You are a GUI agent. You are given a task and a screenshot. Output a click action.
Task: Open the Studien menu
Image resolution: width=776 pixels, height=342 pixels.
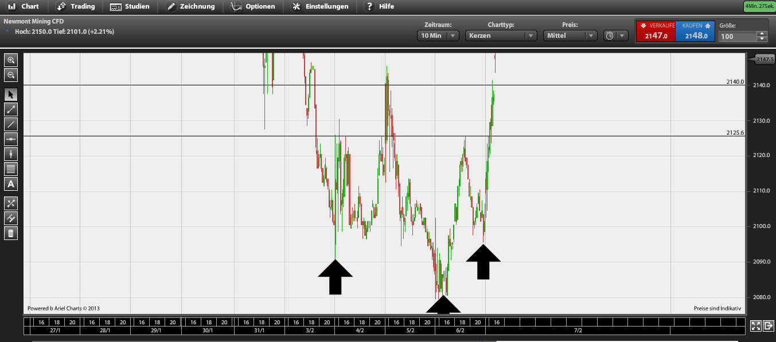click(x=130, y=6)
